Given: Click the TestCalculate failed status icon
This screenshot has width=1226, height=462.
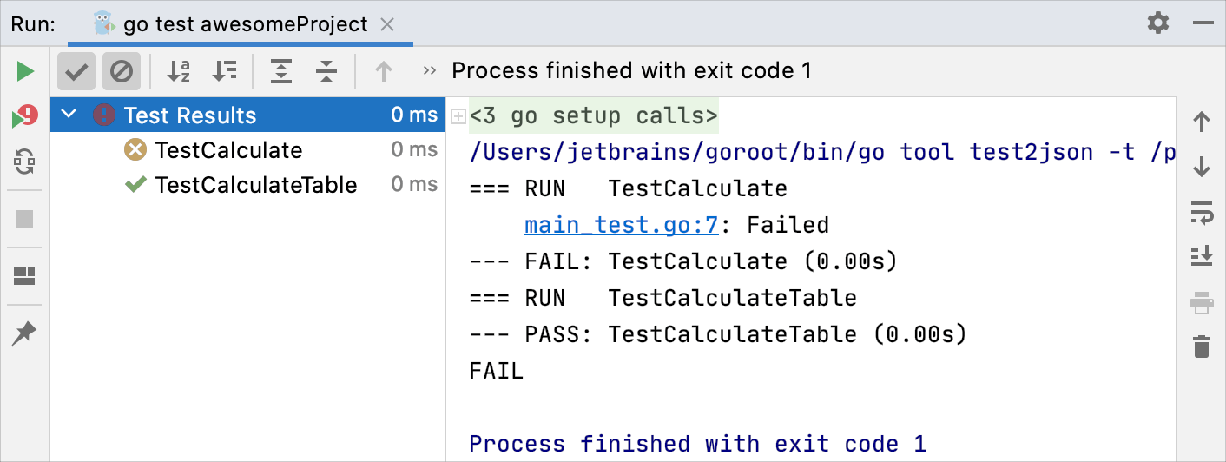Looking at the screenshot, I should coord(135,150).
